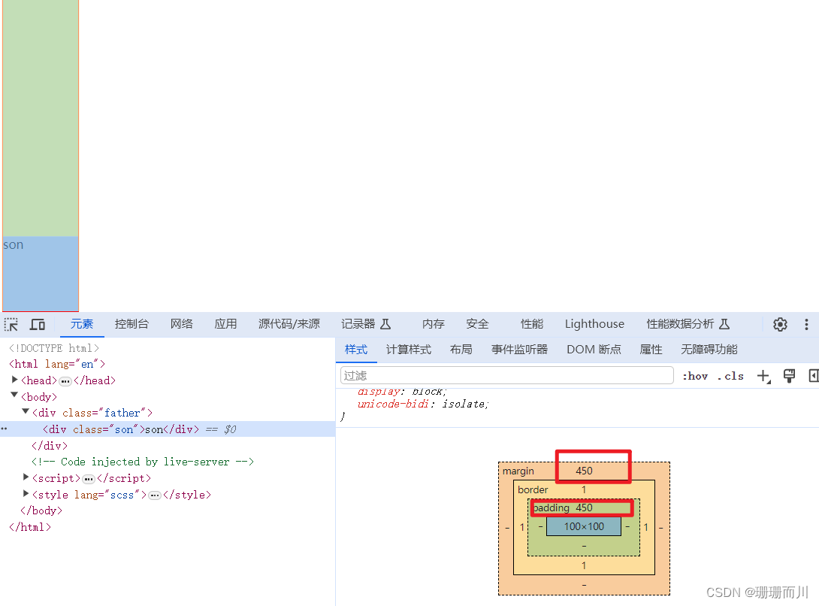This screenshot has width=819, height=606.
Task: Open the 控制台 panel tab
Action: click(x=132, y=324)
